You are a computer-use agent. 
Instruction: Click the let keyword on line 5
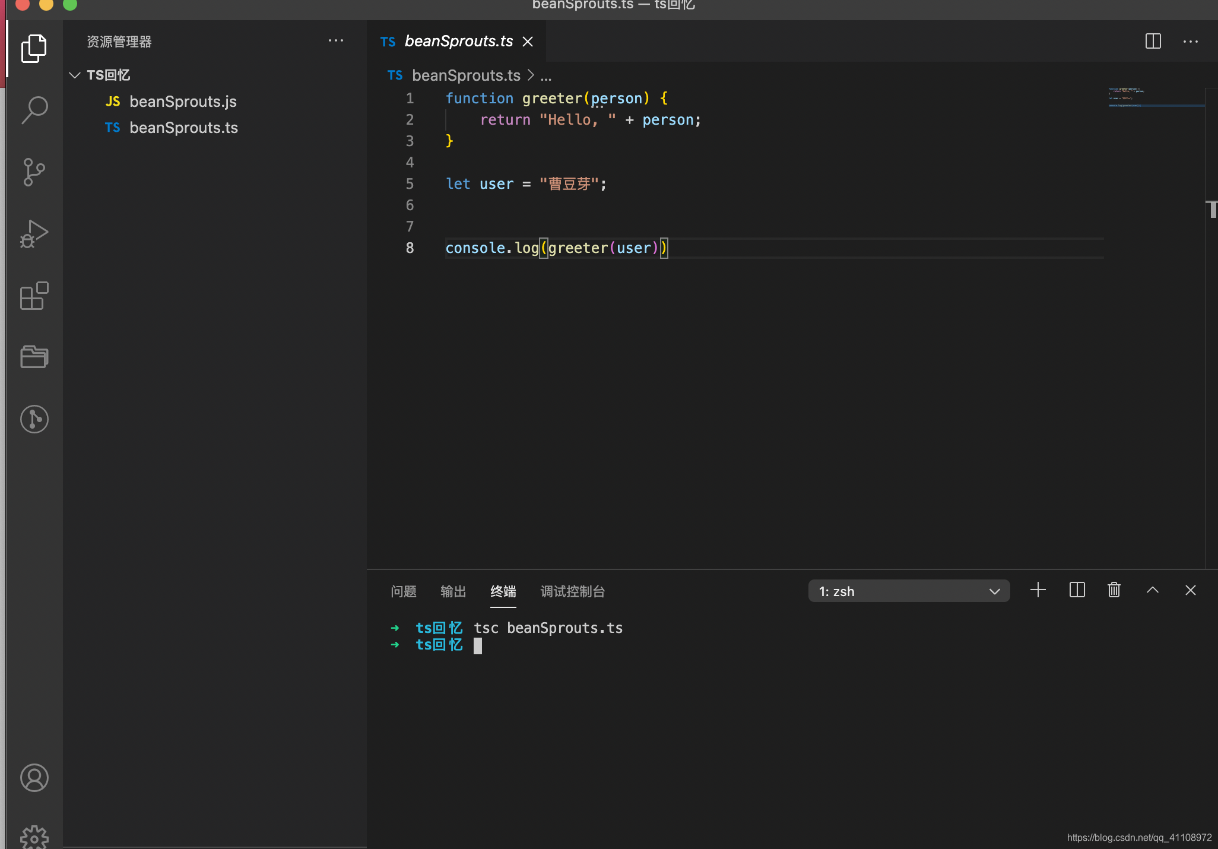458,184
